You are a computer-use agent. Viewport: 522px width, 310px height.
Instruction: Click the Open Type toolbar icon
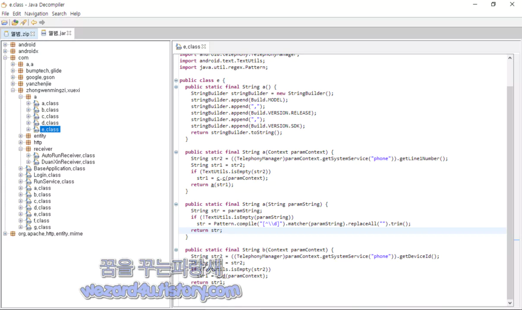pos(15,22)
